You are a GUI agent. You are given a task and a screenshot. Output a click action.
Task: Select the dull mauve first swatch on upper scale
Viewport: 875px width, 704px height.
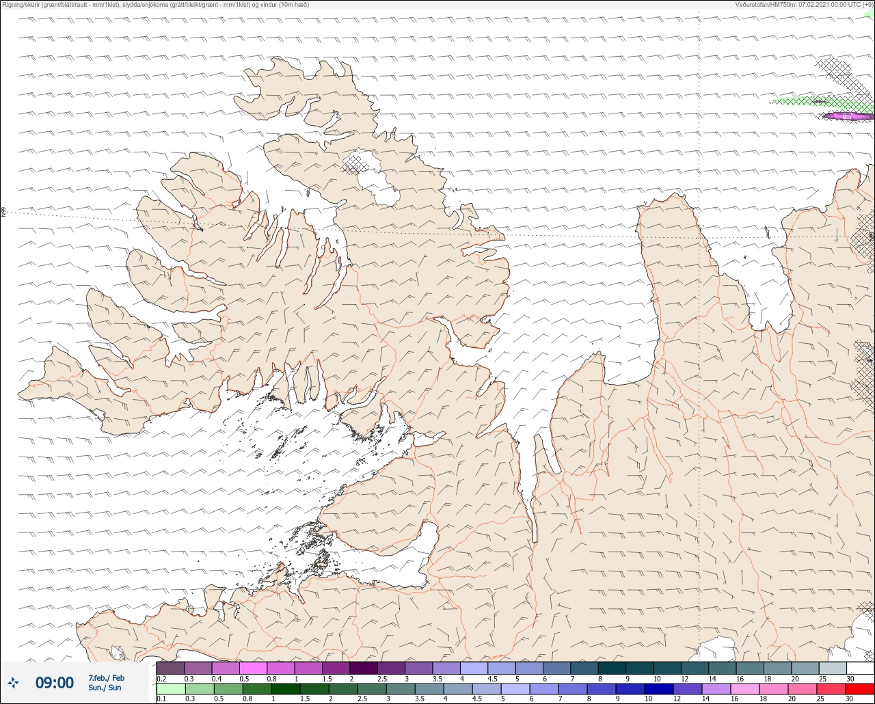tap(170, 668)
